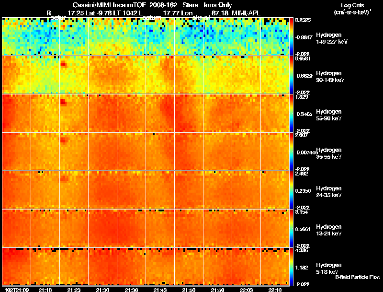This screenshot has width=383, height=292.
Task: Click the '0.6820' color scale value
Action: click(304, 76)
